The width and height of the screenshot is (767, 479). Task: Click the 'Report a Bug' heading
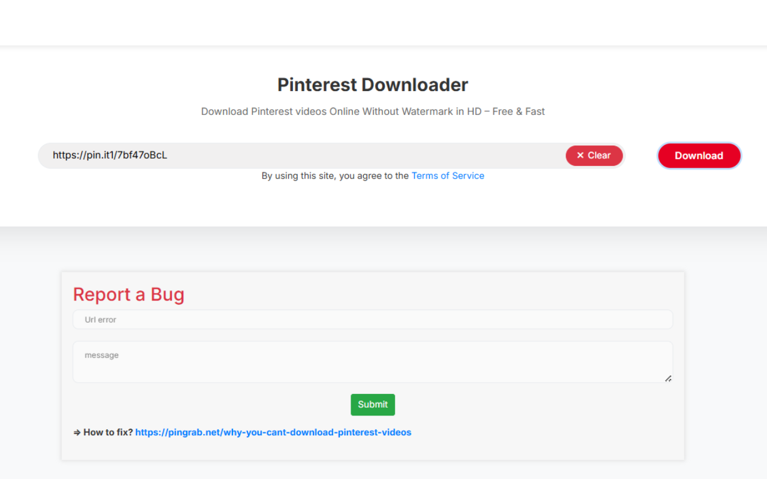point(128,294)
